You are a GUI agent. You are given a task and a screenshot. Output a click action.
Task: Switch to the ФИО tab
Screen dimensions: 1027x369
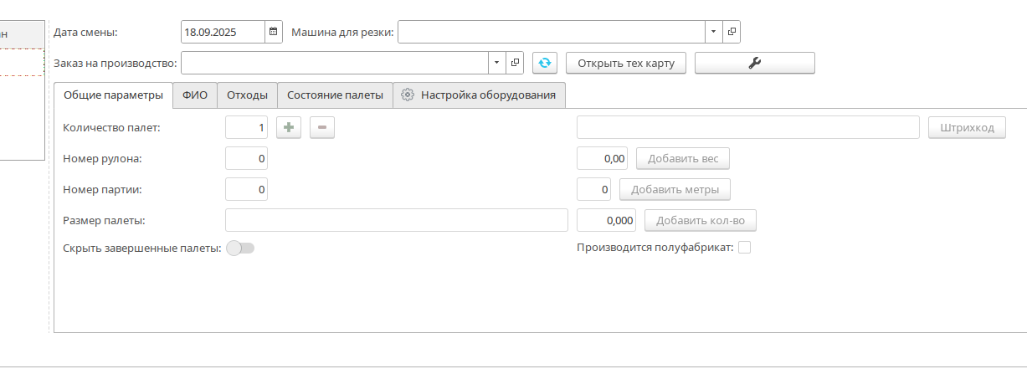click(x=195, y=95)
